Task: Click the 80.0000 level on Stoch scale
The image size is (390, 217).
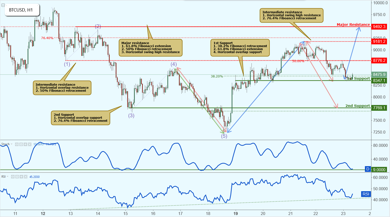Action: 380,145
